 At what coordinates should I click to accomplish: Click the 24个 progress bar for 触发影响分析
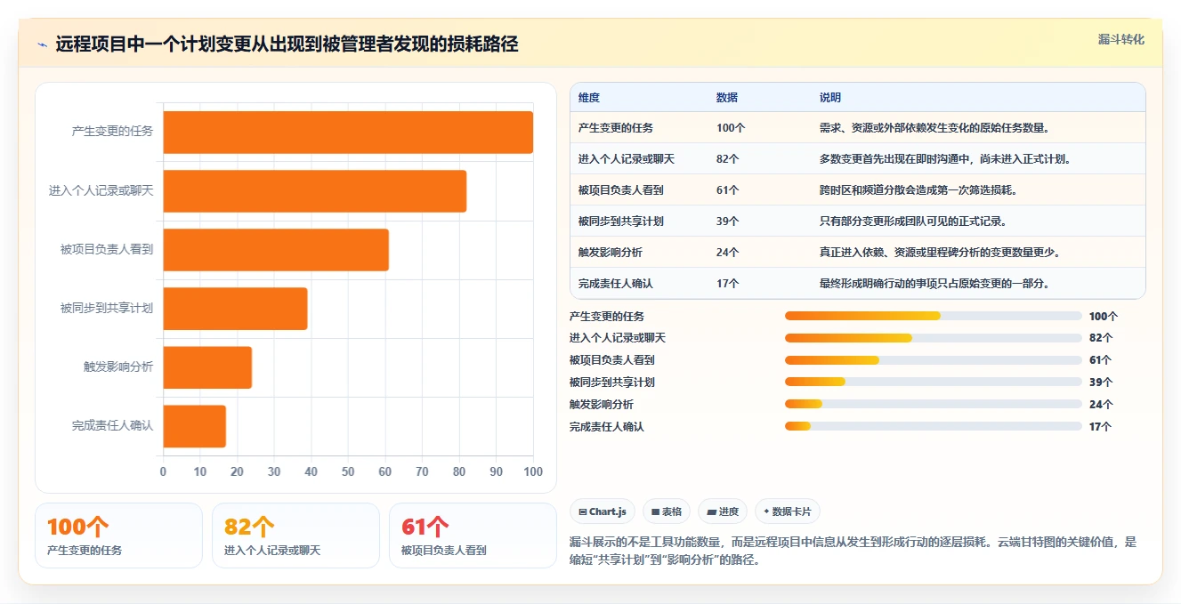[934, 404]
